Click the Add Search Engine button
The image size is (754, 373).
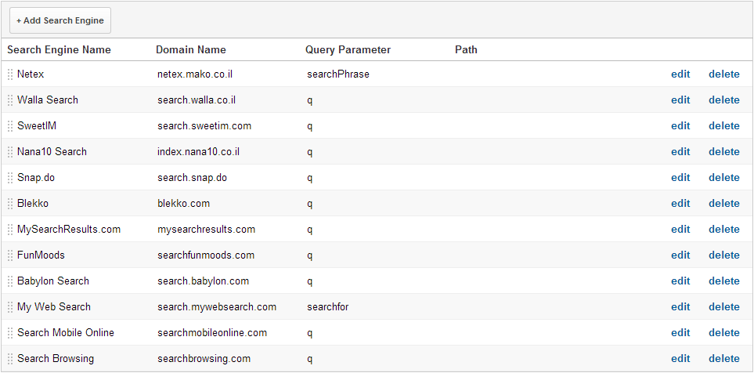tap(60, 20)
